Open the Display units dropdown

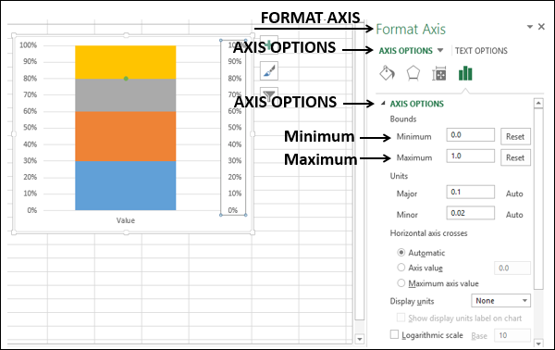pyautogui.click(x=500, y=301)
